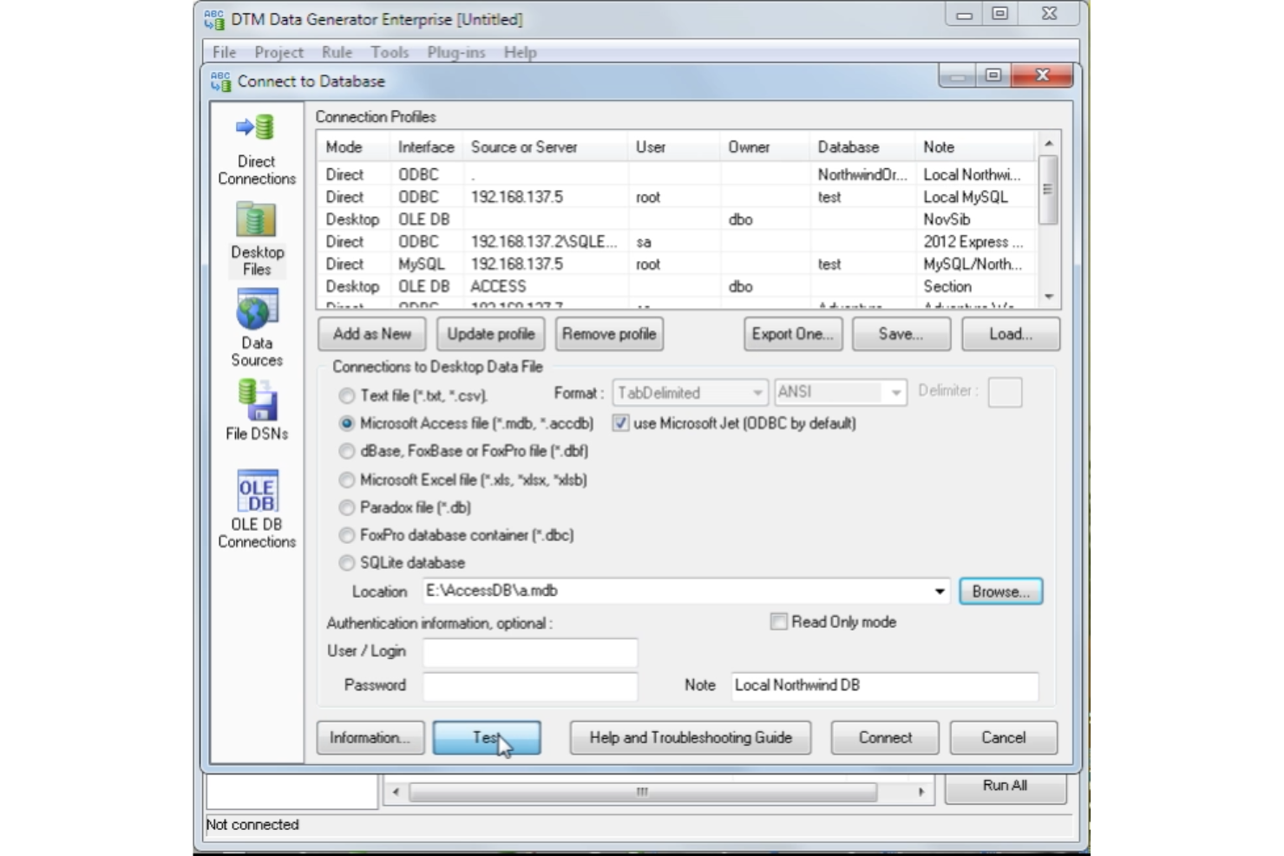
Task: Click the profiles list scroll up arrow
Action: tap(1049, 143)
